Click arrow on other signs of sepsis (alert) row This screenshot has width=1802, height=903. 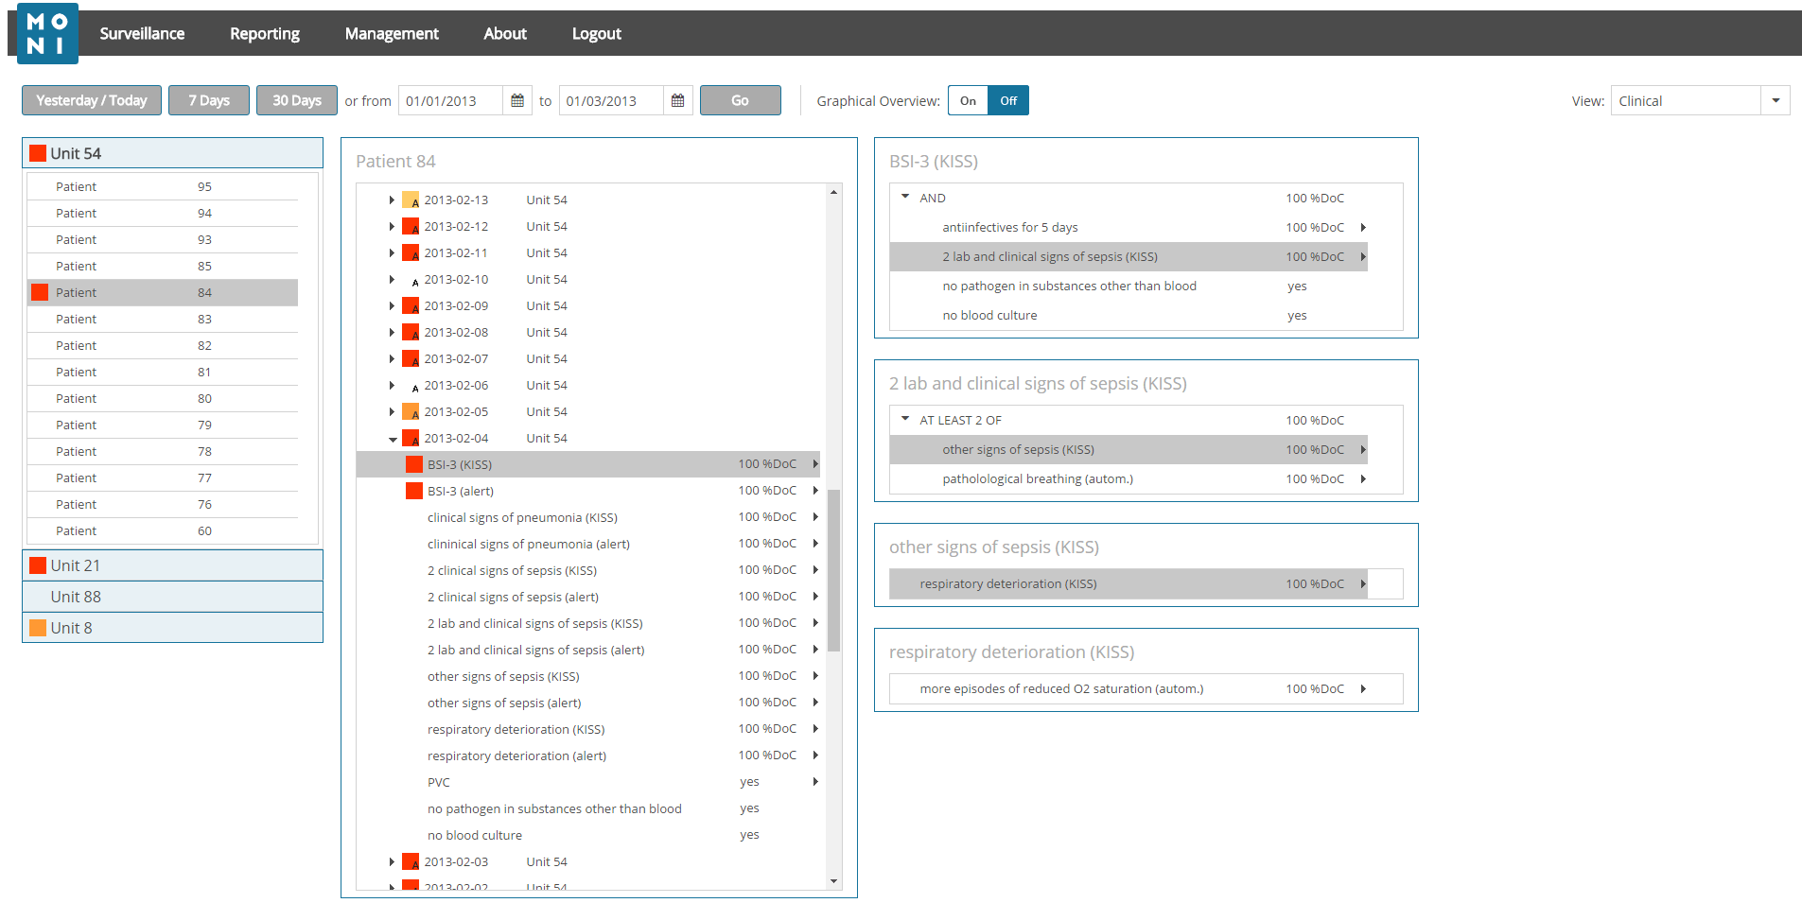tap(814, 703)
